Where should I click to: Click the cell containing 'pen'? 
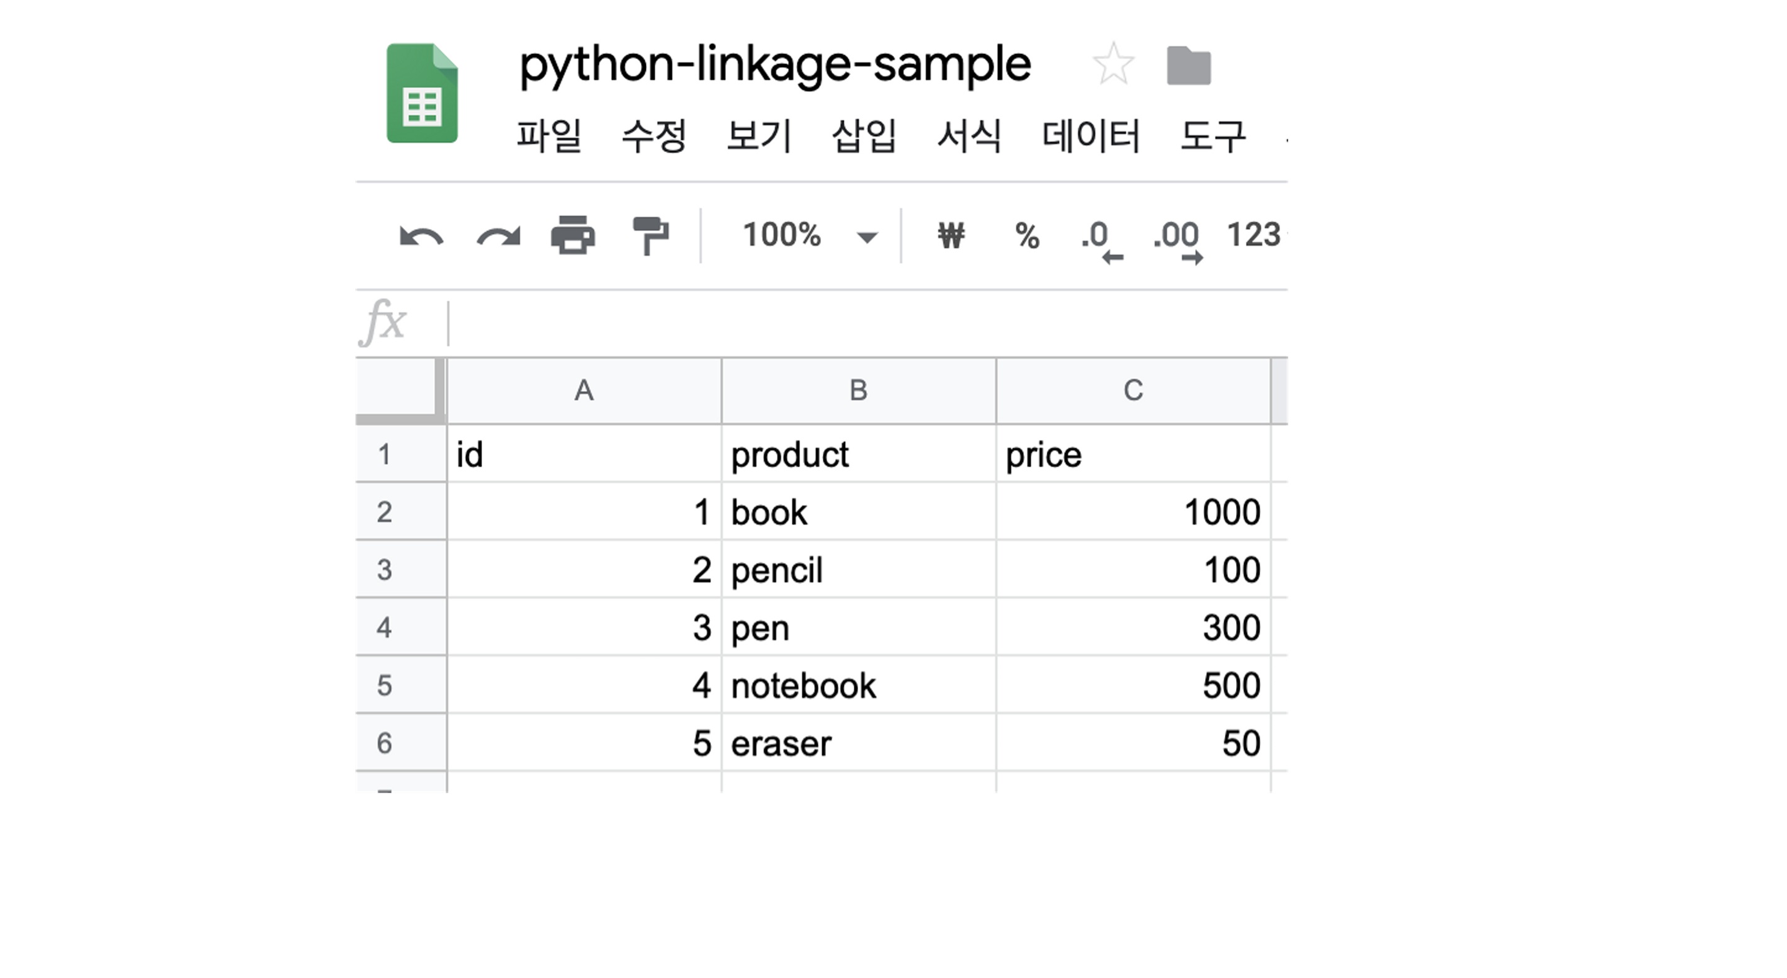pyautogui.click(x=859, y=627)
